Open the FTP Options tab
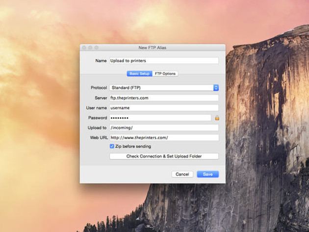Image resolution: width=309 pixels, height=232 pixels. point(165,74)
